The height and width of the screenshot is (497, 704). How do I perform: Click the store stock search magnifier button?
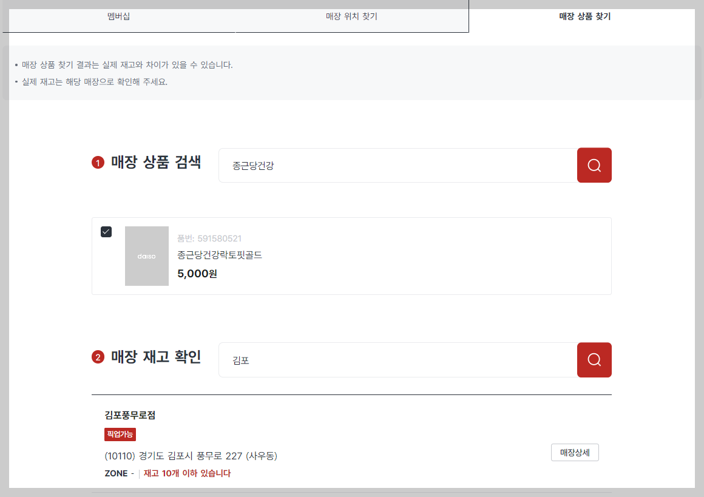594,360
